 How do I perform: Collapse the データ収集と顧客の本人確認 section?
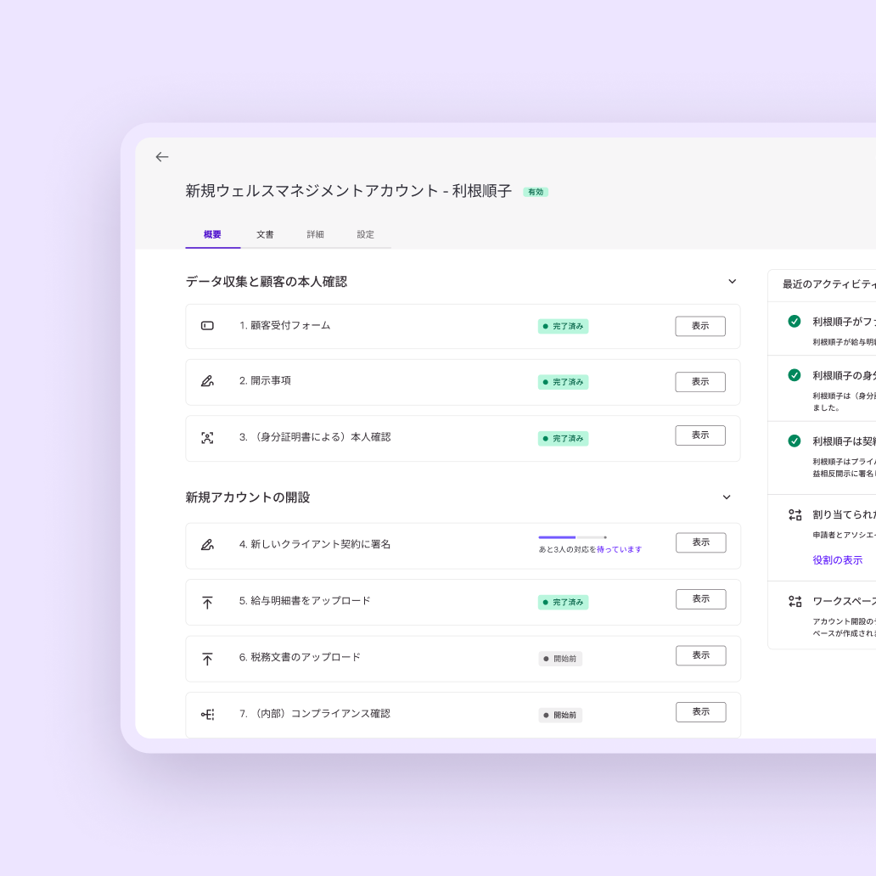[x=732, y=281]
